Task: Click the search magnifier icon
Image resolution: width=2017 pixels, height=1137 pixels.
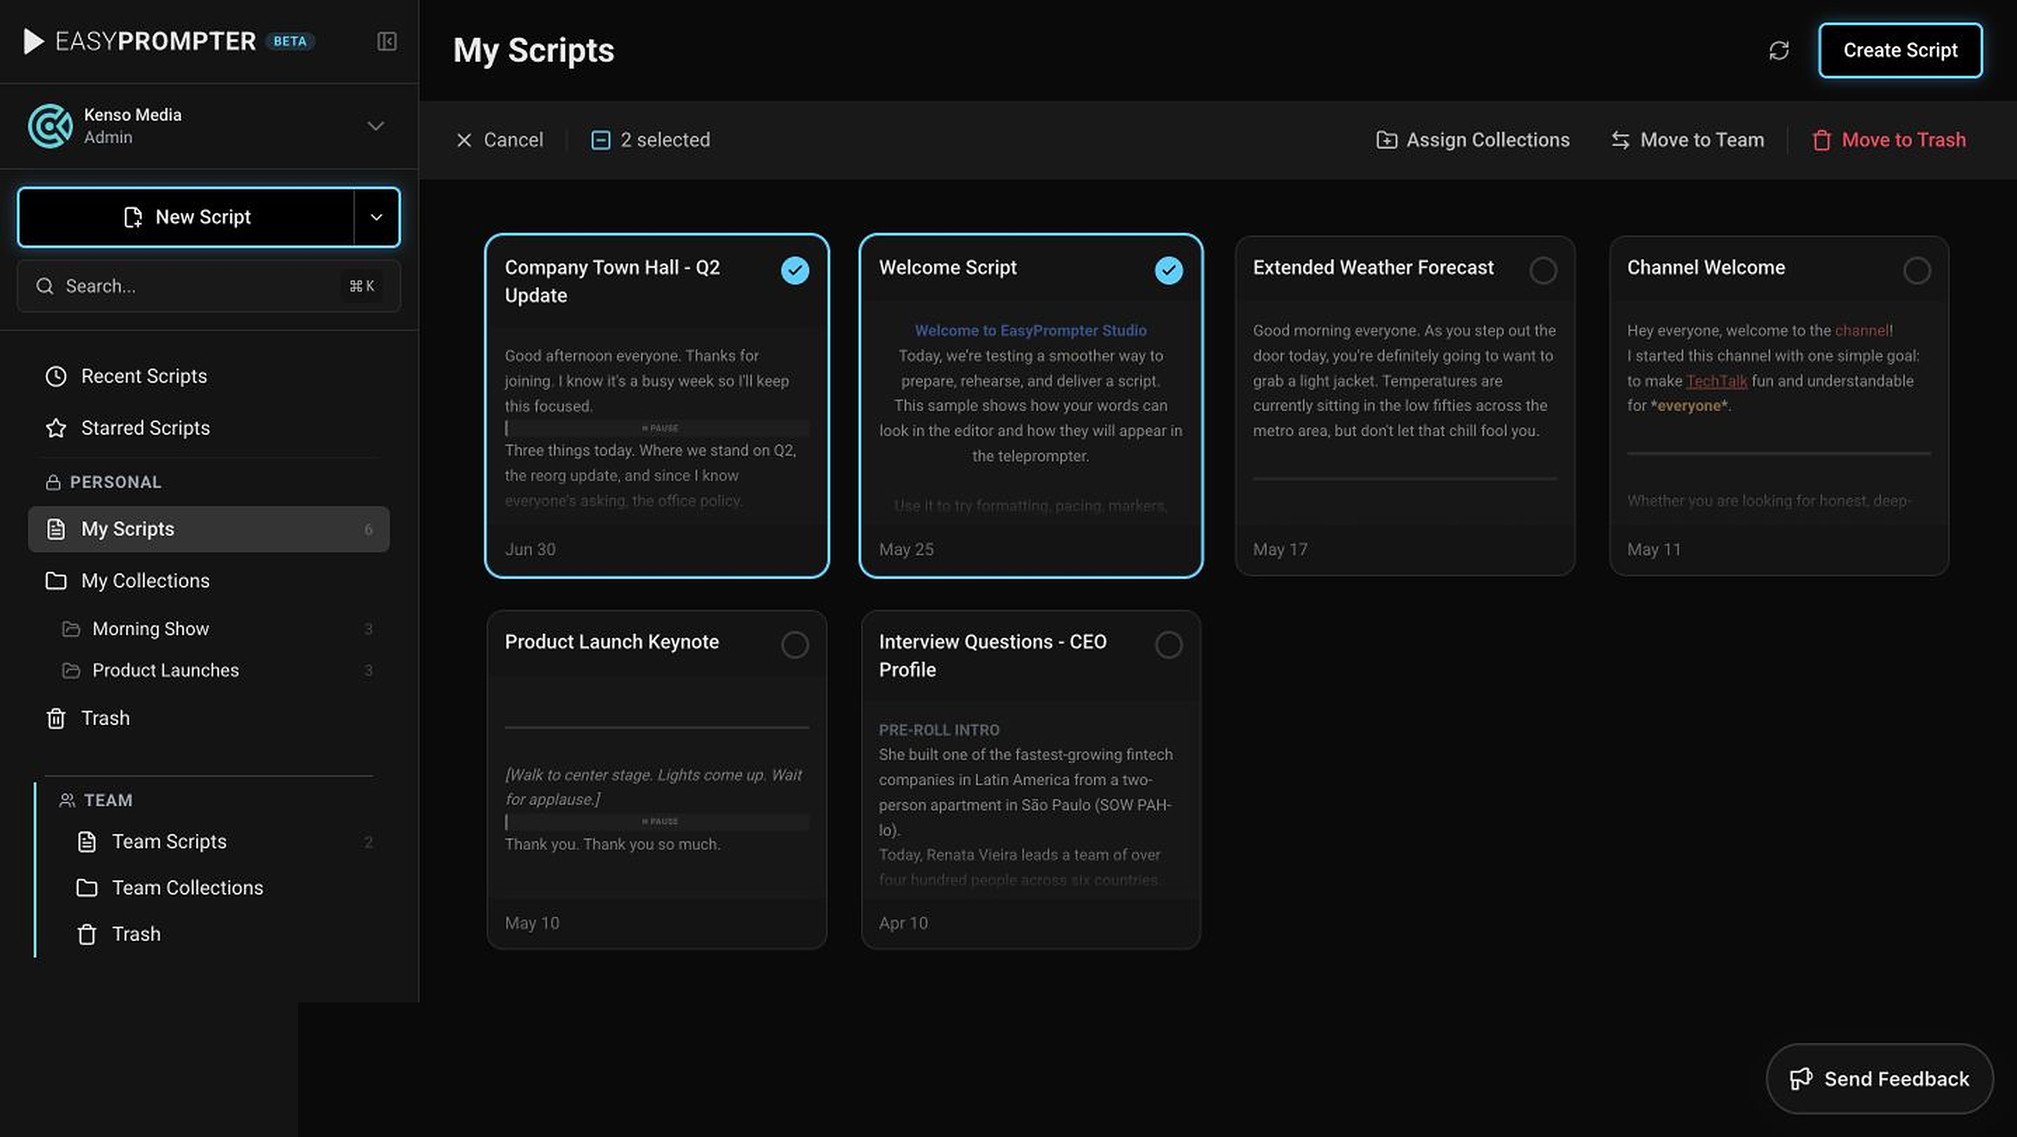Action: [46, 287]
